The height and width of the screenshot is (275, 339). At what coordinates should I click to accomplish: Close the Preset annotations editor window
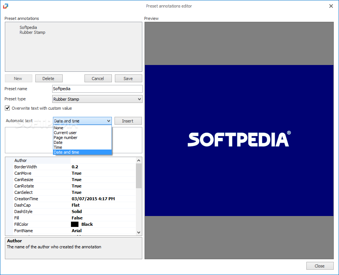coord(331,6)
